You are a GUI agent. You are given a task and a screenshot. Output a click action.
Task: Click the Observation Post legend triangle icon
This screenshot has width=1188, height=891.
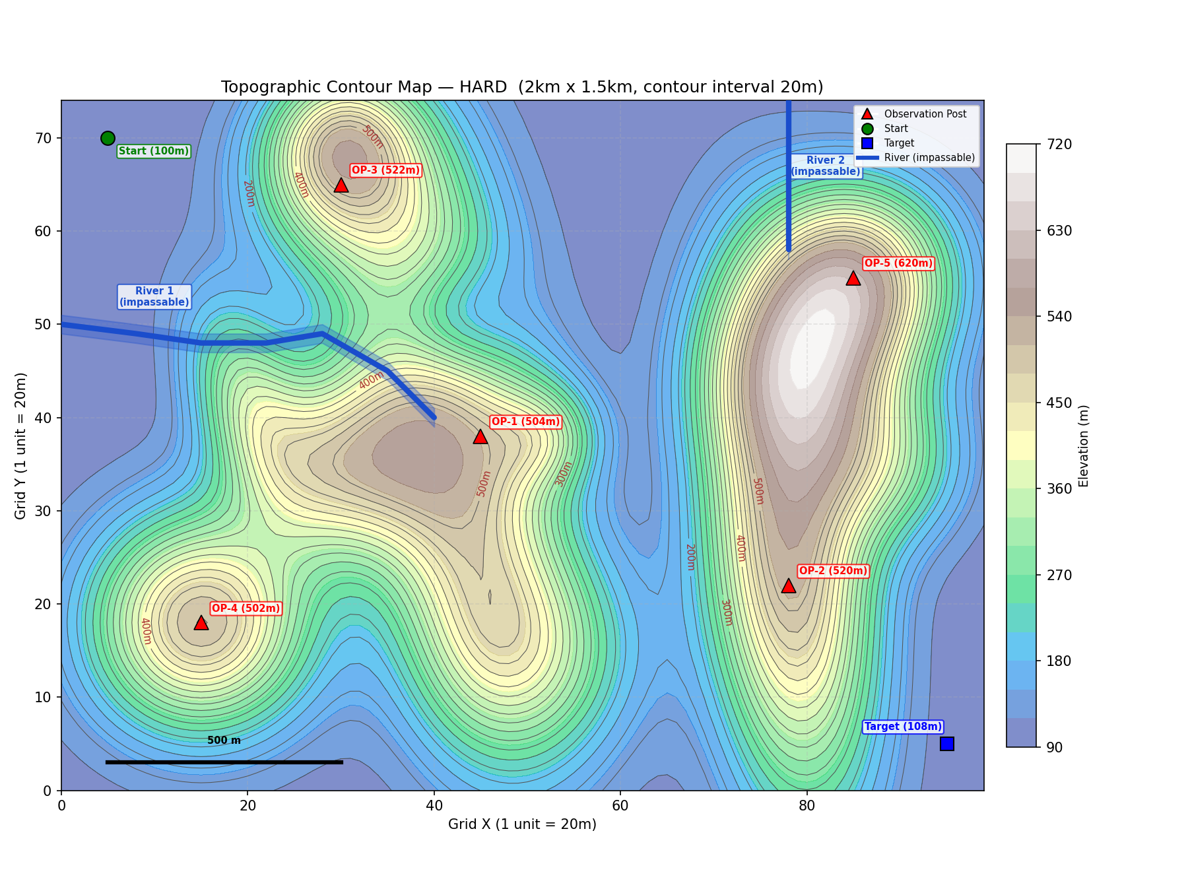pos(867,114)
